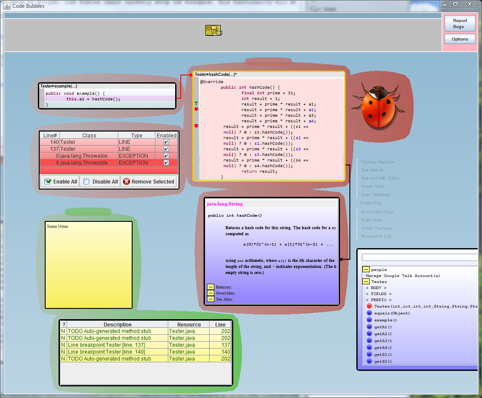This screenshot has width=482, height=398.
Task: Toggle Enabled checkbox for line 137 breakpoint
Action: click(166, 149)
